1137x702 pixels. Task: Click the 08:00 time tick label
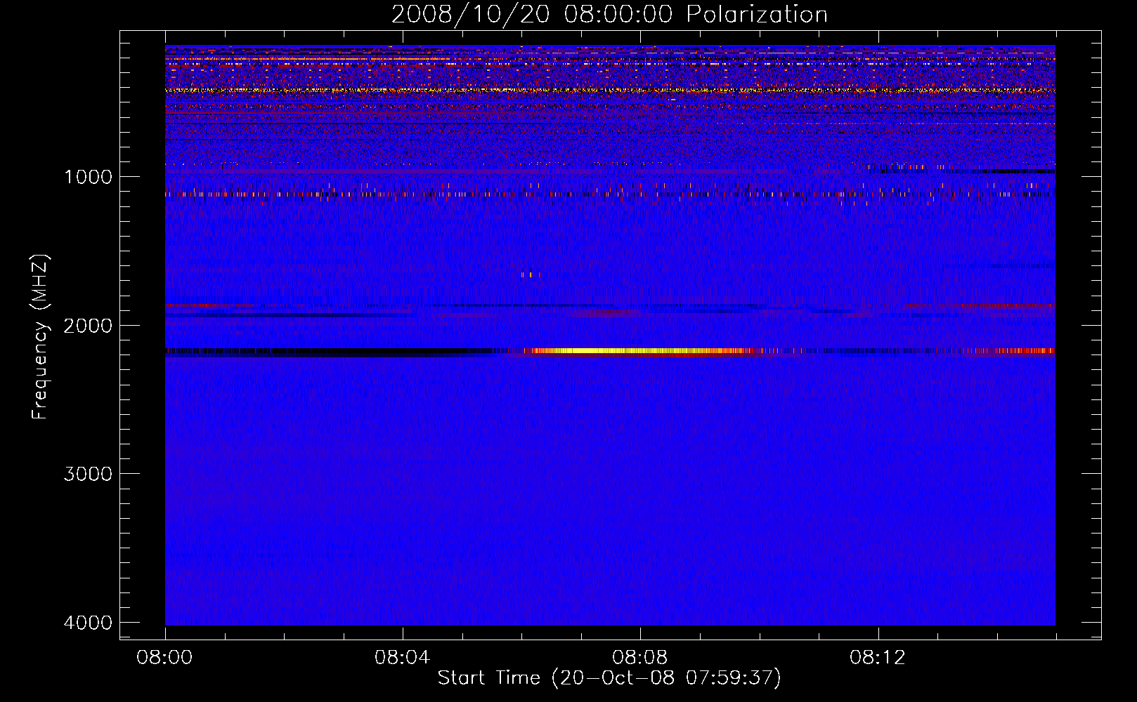pyautogui.click(x=165, y=658)
